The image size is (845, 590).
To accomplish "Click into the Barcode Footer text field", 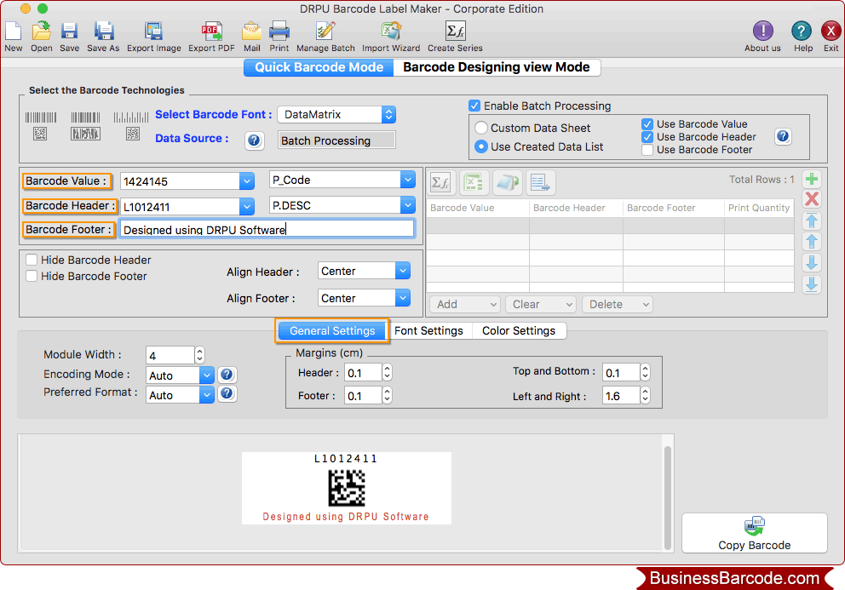I will (267, 230).
